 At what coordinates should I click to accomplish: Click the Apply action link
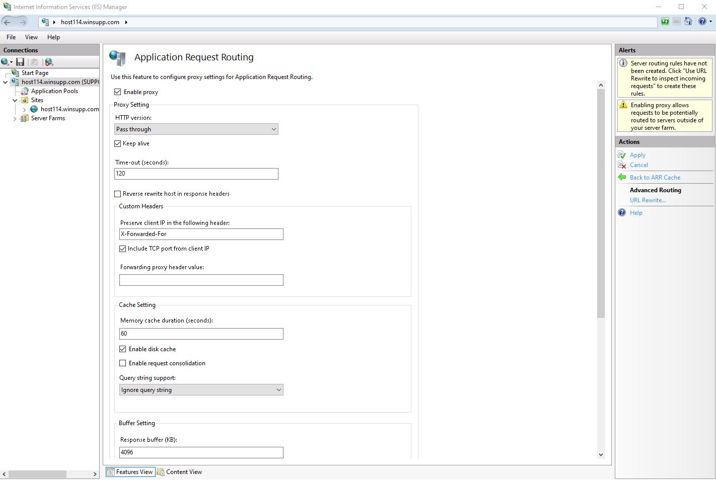coord(637,155)
